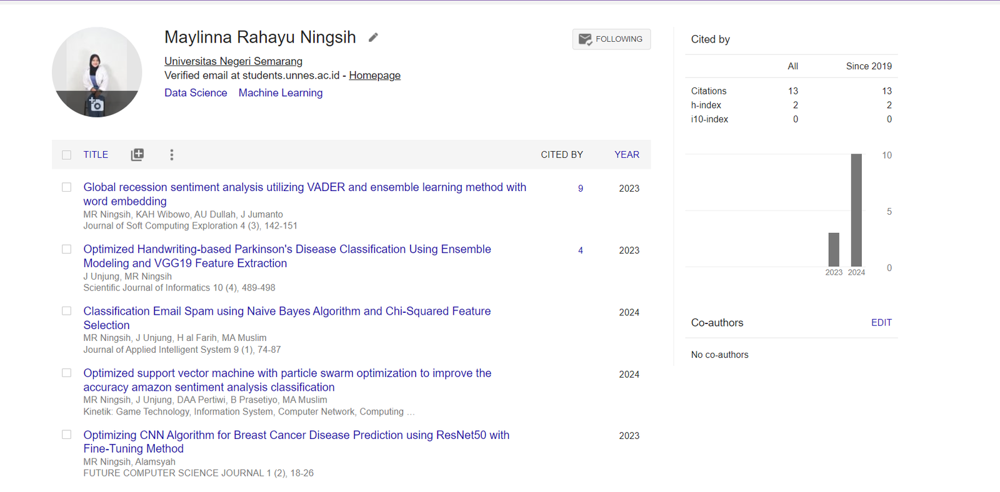Select checkbox for Parkinson's Disease Classification paper

coord(67,249)
